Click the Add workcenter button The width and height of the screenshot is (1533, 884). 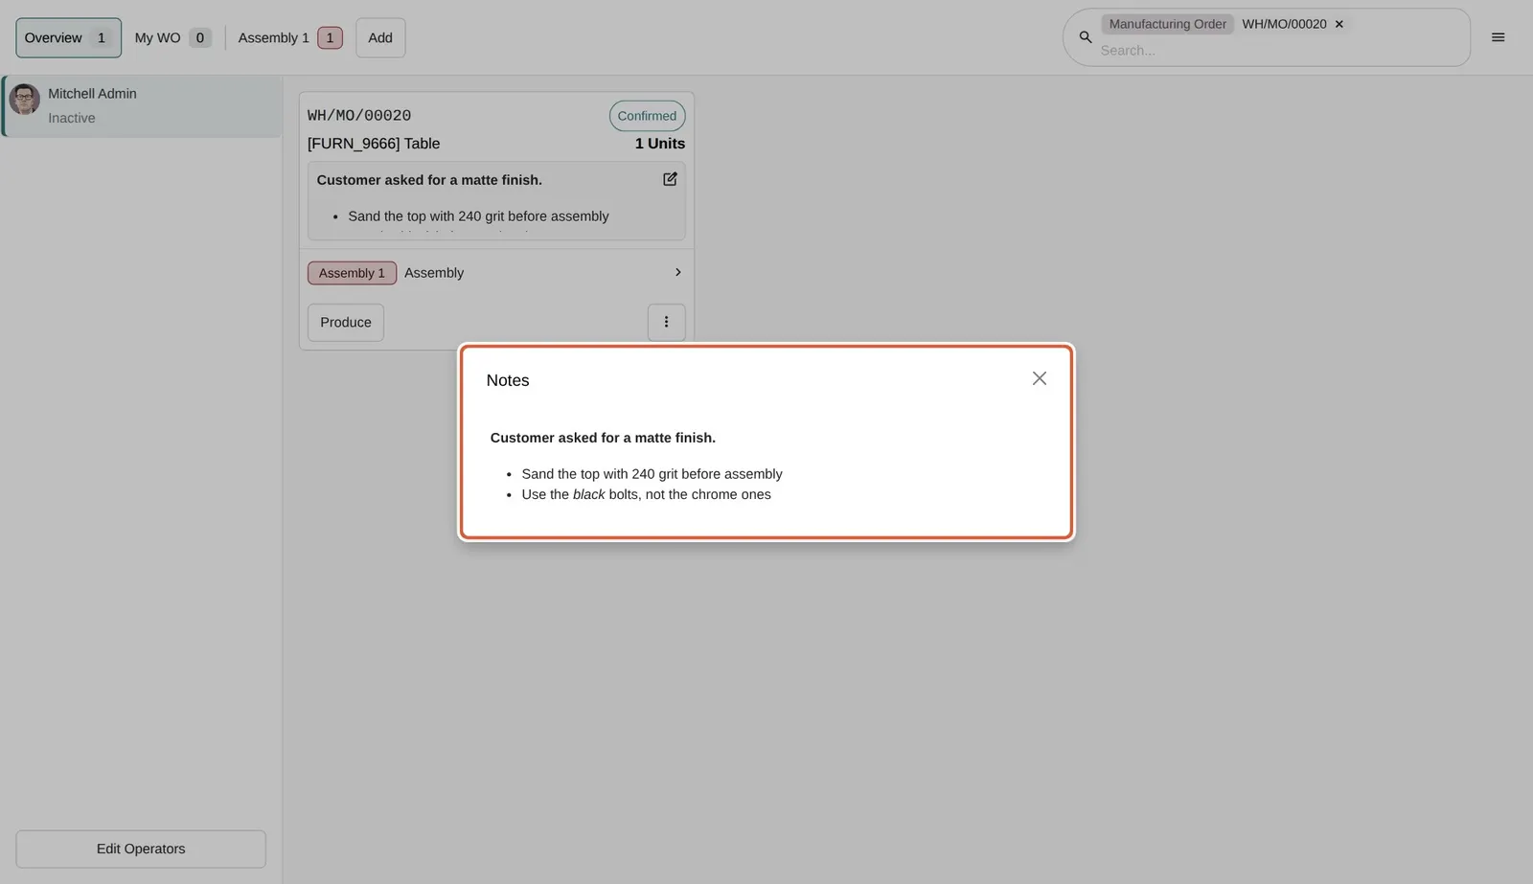pyautogui.click(x=380, y=37)
